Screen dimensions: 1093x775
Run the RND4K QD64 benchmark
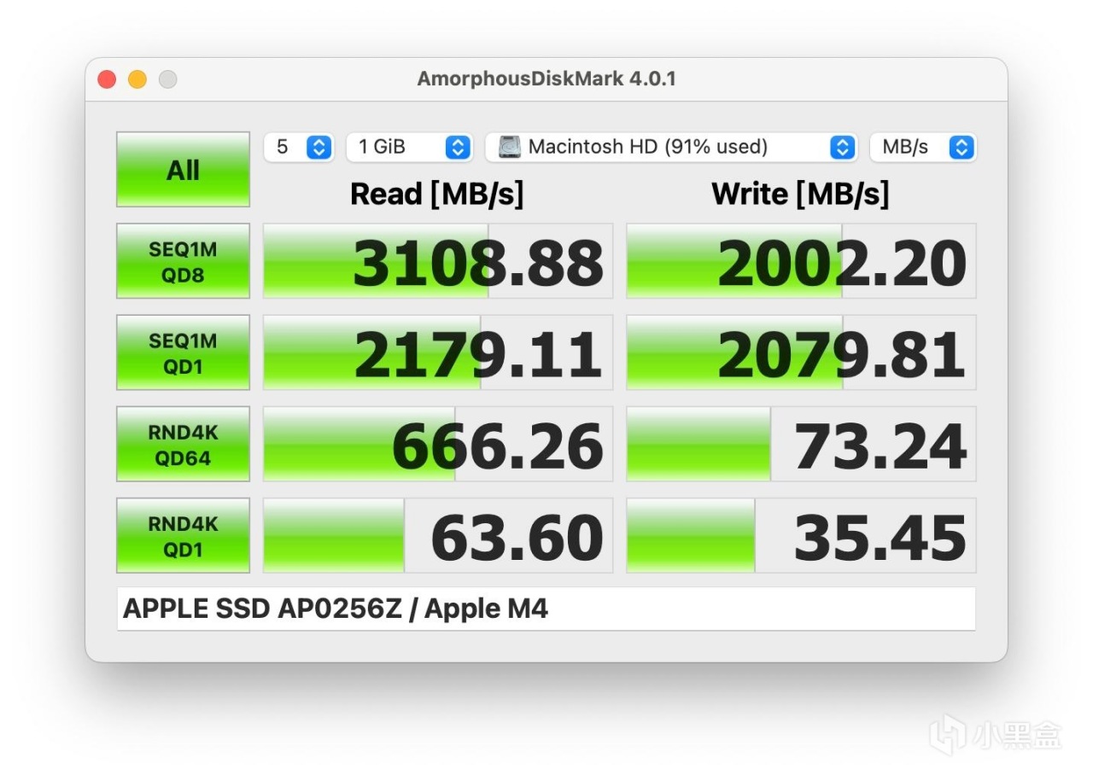[x=183, y=444]
